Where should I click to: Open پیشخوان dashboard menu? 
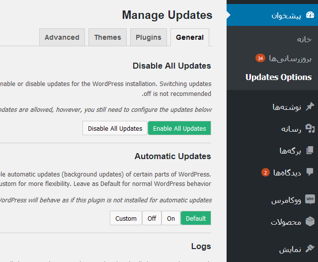tap(272, 15)
